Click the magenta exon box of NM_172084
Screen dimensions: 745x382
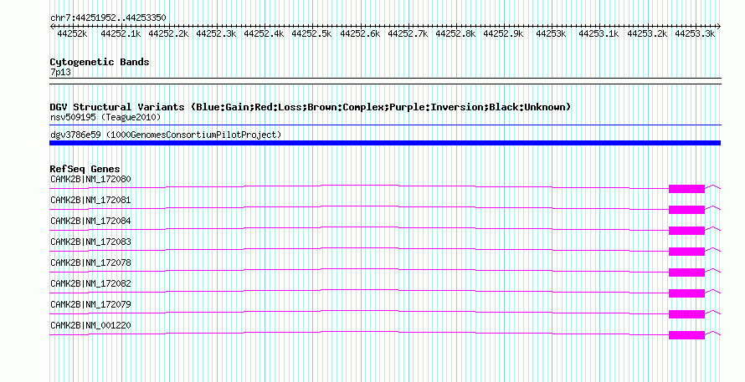(x=686, y=231)
